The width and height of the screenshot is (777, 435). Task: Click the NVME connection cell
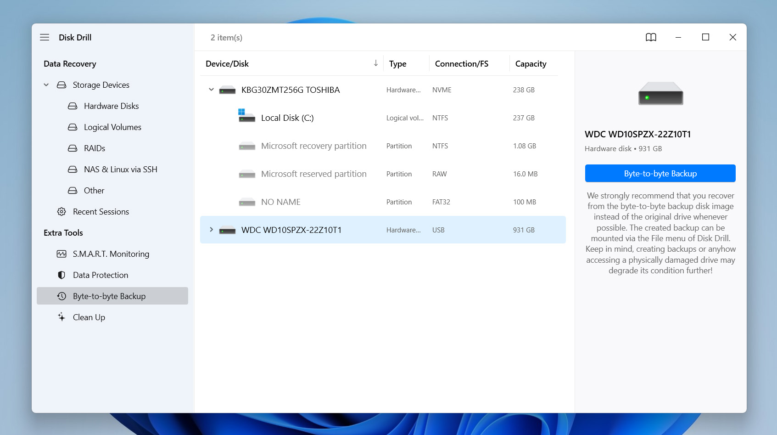[x=442, y=90]
